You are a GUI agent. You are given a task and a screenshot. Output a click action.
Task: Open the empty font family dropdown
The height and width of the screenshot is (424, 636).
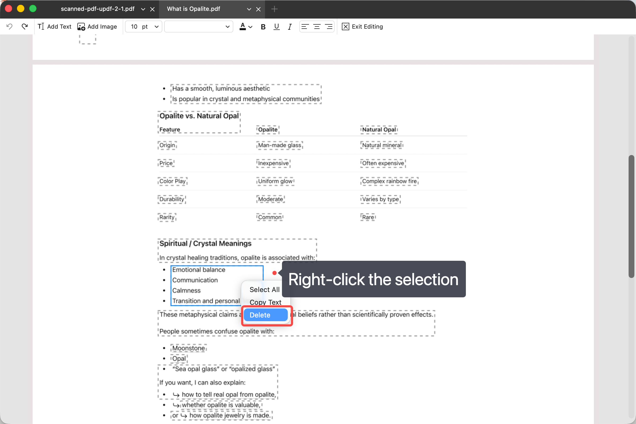(x=199, y=26)
